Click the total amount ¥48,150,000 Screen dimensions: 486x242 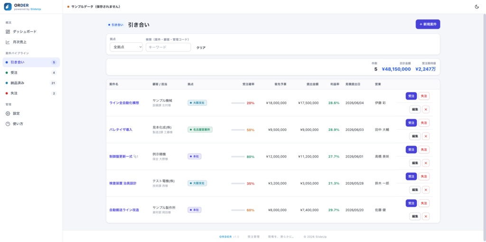pyautogui.click(x=396, y=69)
